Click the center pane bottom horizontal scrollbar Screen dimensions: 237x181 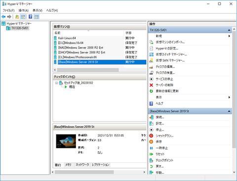[x=84, y=172]
